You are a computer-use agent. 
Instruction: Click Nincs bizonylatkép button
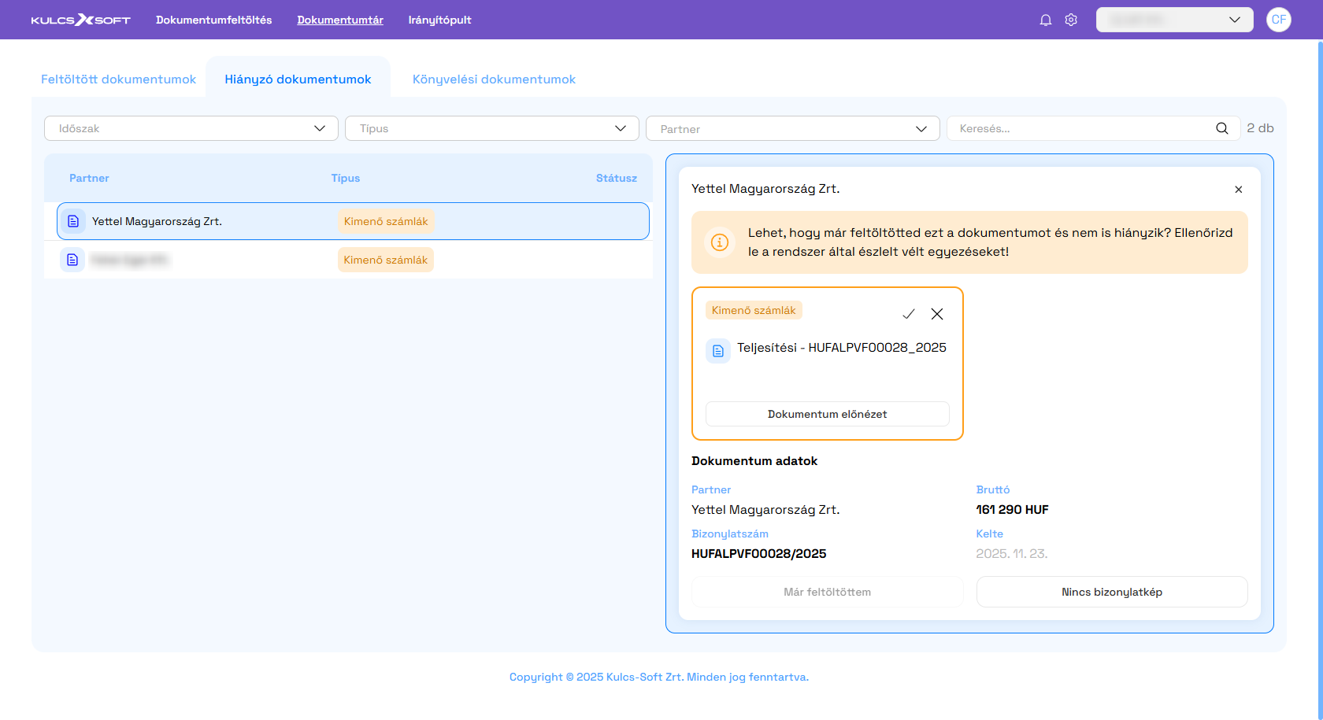1112,592
